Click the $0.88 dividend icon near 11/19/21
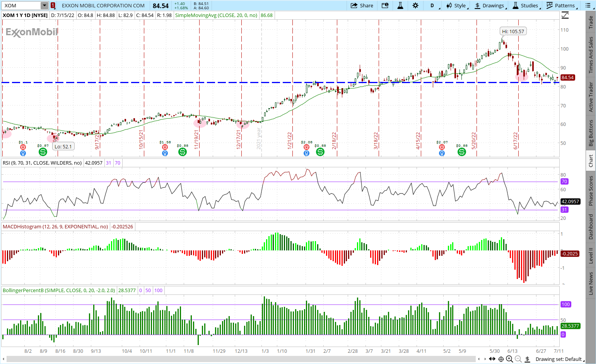Screen dimensions: 596x364 (x=183, y=152)
